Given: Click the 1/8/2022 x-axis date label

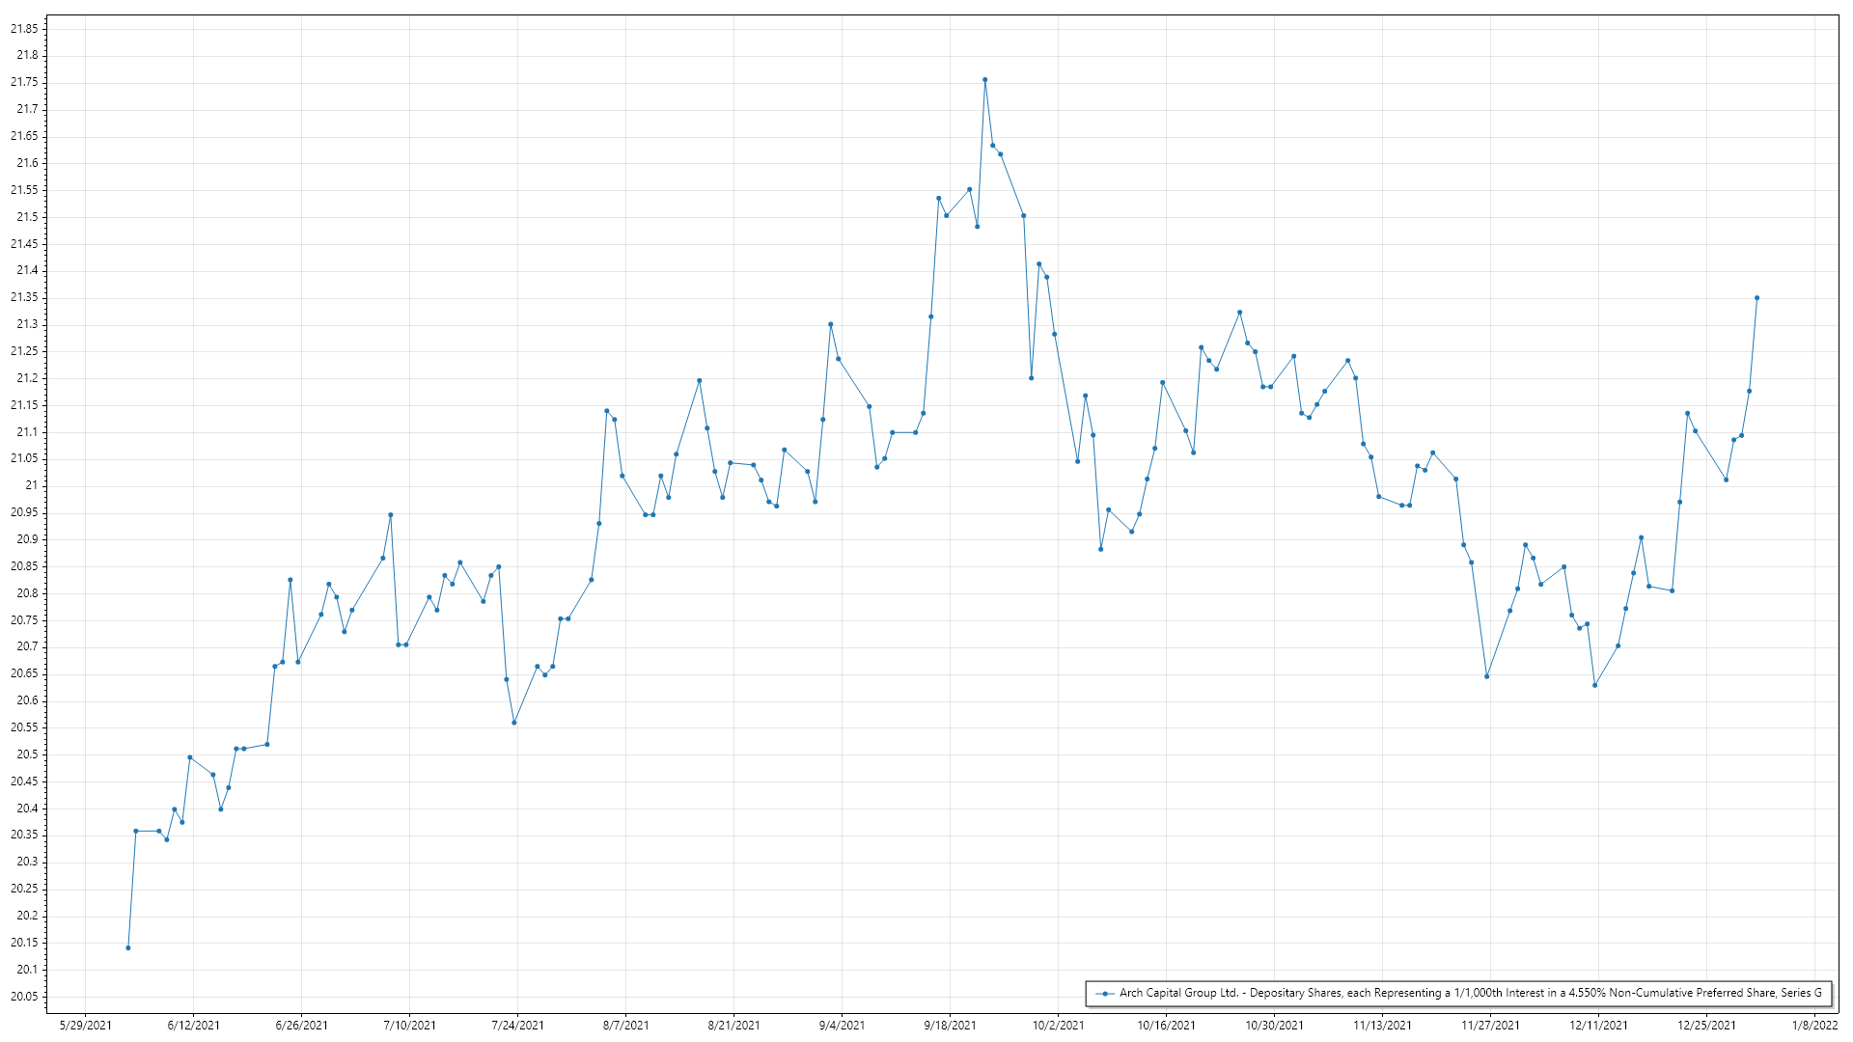Looking at the screenshot, I should 1814,1026.
